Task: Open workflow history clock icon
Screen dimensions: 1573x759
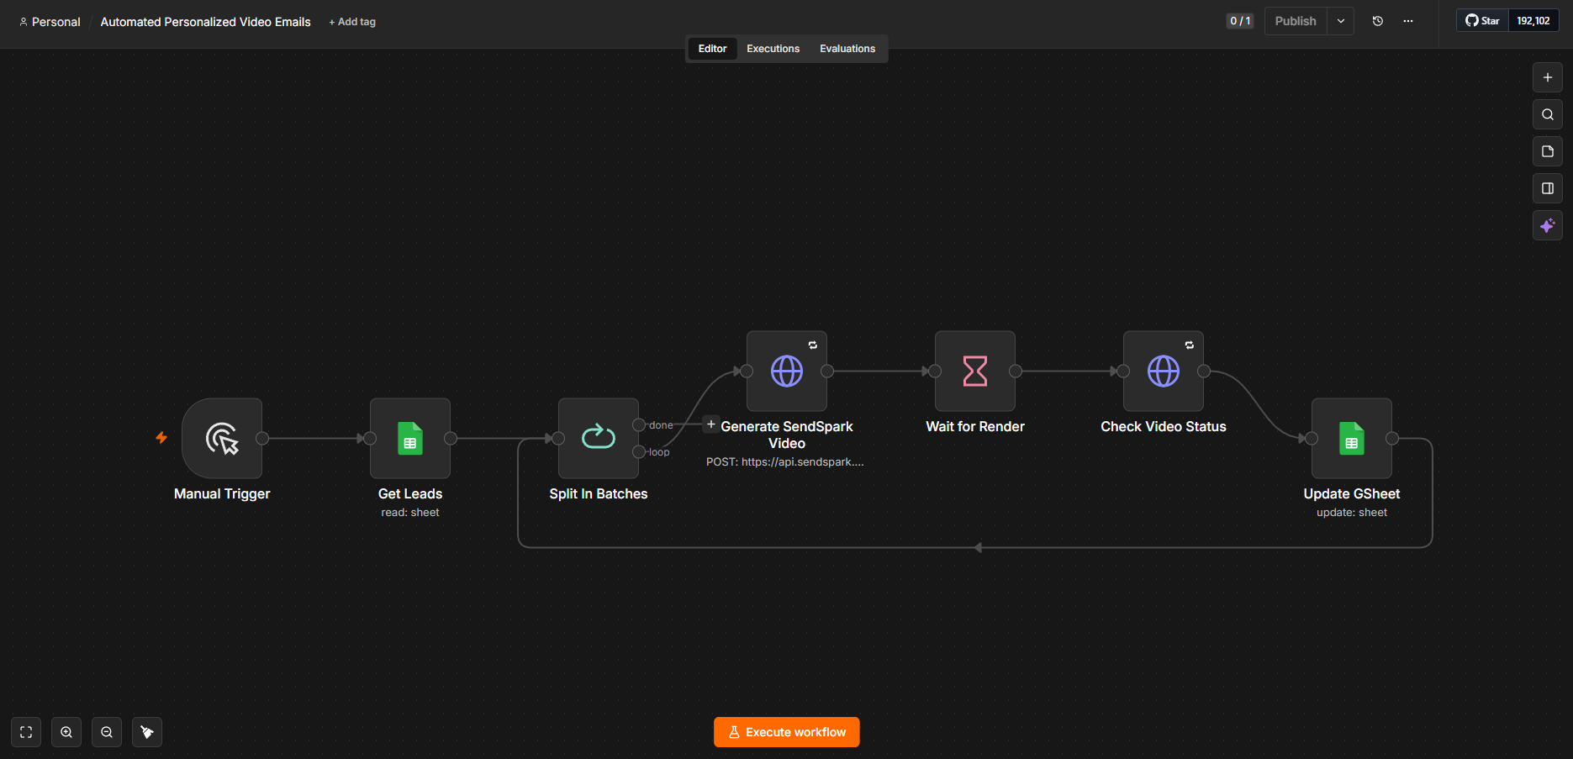Action: pyautogui.click(x=1378, y=21)
